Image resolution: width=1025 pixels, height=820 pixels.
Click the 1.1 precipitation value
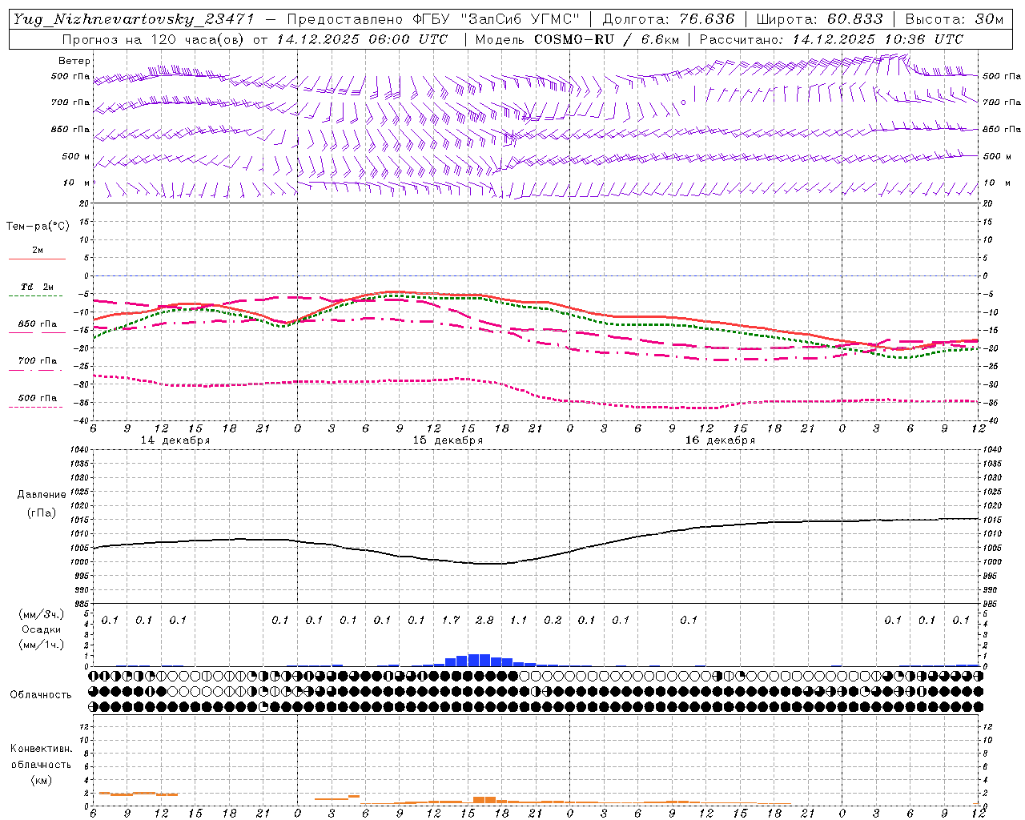[x=519, y=620]
